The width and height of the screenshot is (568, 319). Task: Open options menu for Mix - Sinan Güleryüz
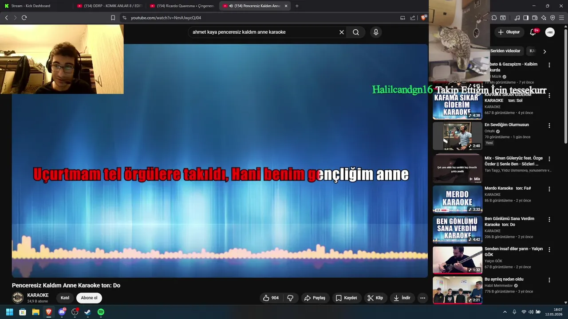(x=549, y=159)
